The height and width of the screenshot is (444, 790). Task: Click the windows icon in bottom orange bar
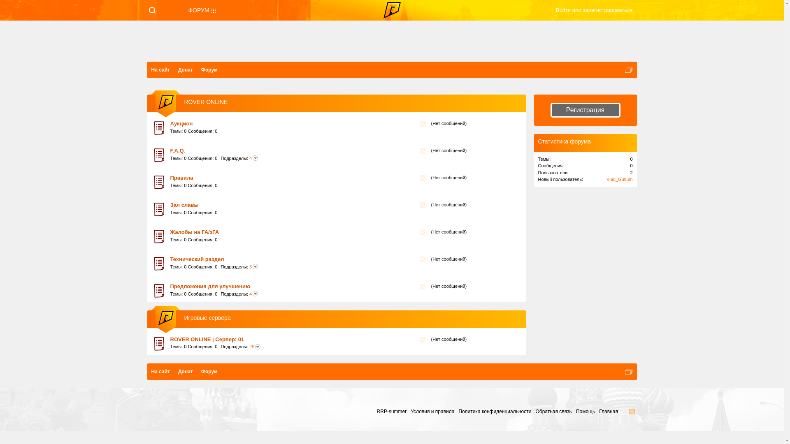pos(628,372)
